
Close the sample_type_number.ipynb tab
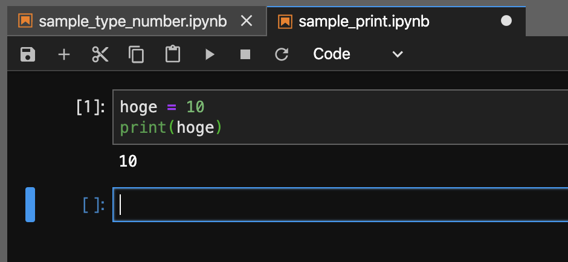(x=246, y=22)
